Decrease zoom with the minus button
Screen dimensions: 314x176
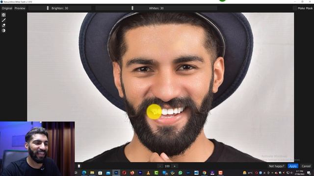click(160, 166)
